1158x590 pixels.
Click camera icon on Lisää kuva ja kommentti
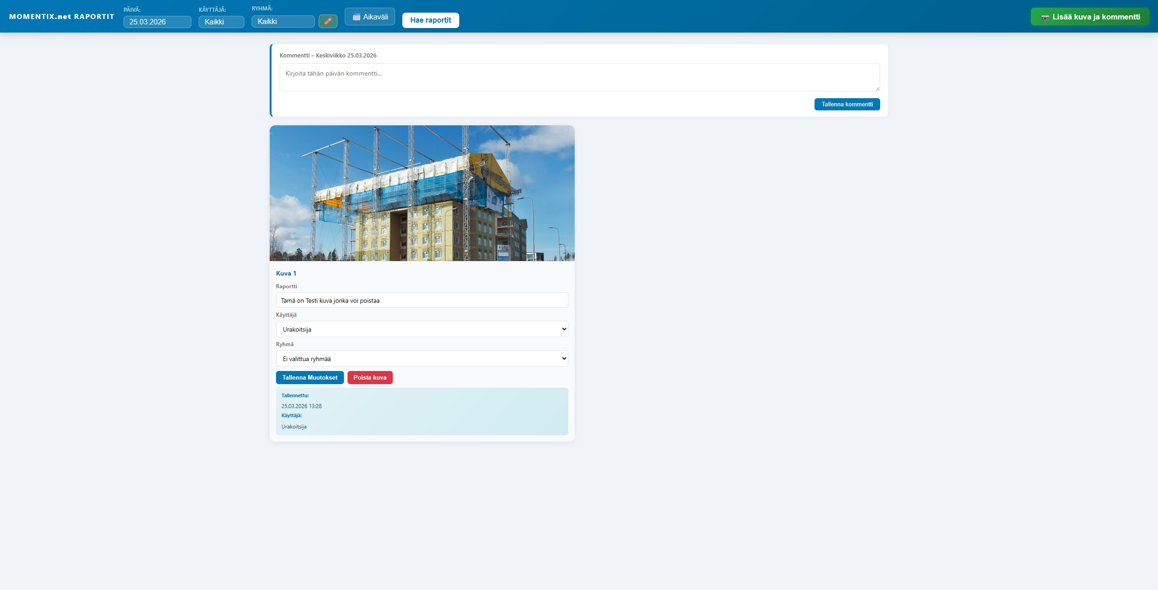[1045, 17]
